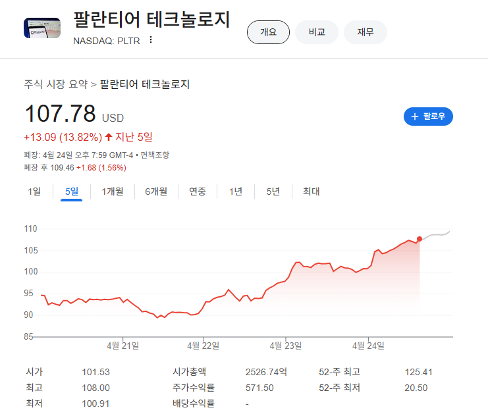This screenshot has height=416, width=488.
Task: Select the 5년 chart range
Action: 273,192
